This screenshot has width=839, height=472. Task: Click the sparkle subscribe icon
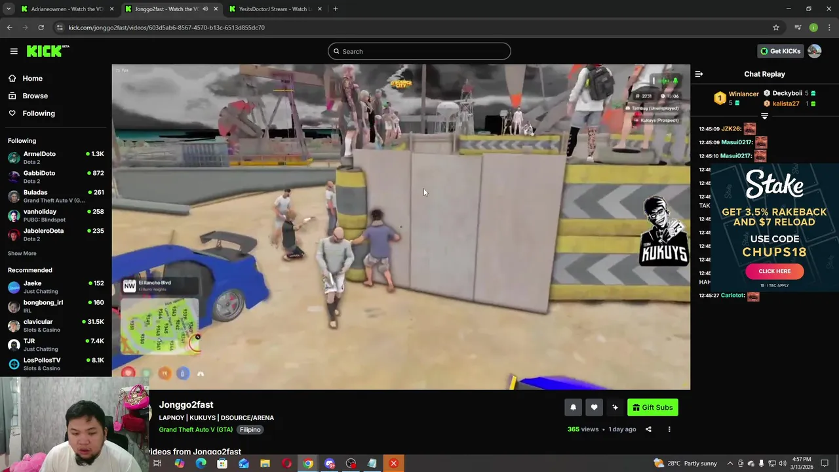pyautogui.click(x=615, y=407)
